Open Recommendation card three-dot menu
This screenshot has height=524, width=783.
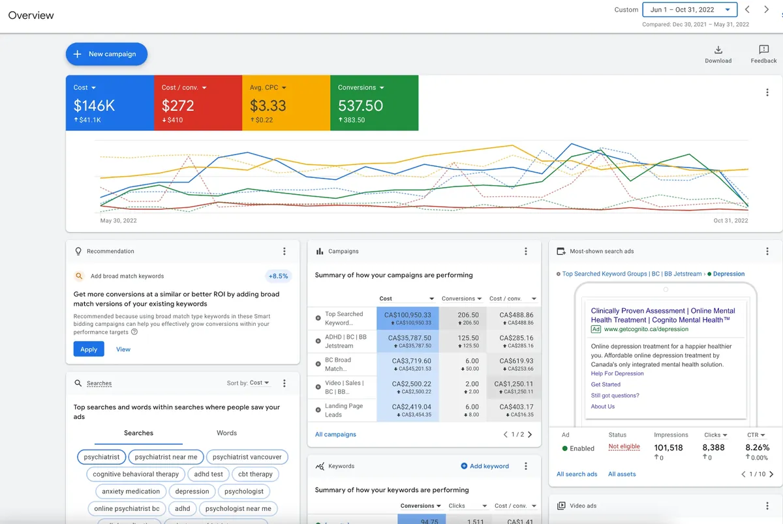284,252
